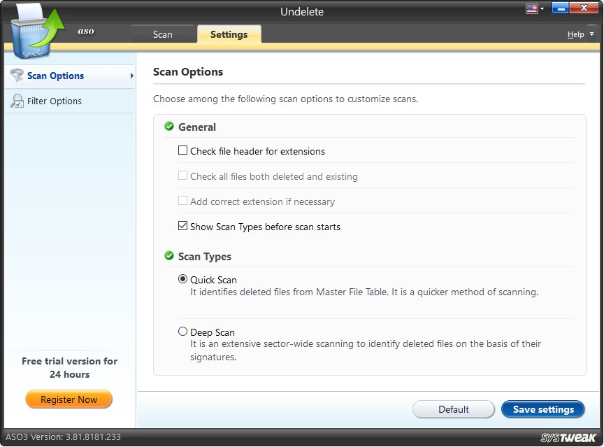Click the aso brand logo near the top

coord(85,31)
